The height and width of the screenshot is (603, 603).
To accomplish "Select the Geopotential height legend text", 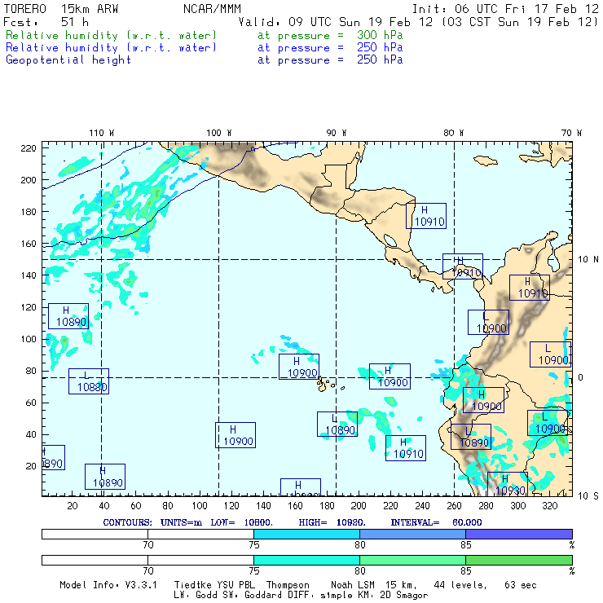I will click(x=68, y=59).
